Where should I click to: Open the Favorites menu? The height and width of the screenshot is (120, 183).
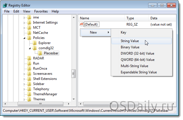(x=41, y=11)
